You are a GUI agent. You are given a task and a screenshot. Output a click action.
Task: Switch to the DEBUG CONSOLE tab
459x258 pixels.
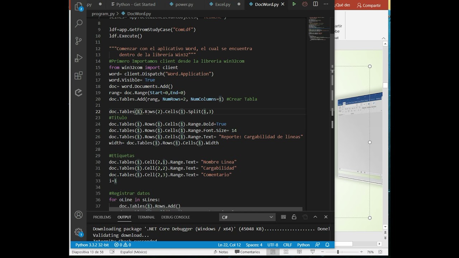175,217
